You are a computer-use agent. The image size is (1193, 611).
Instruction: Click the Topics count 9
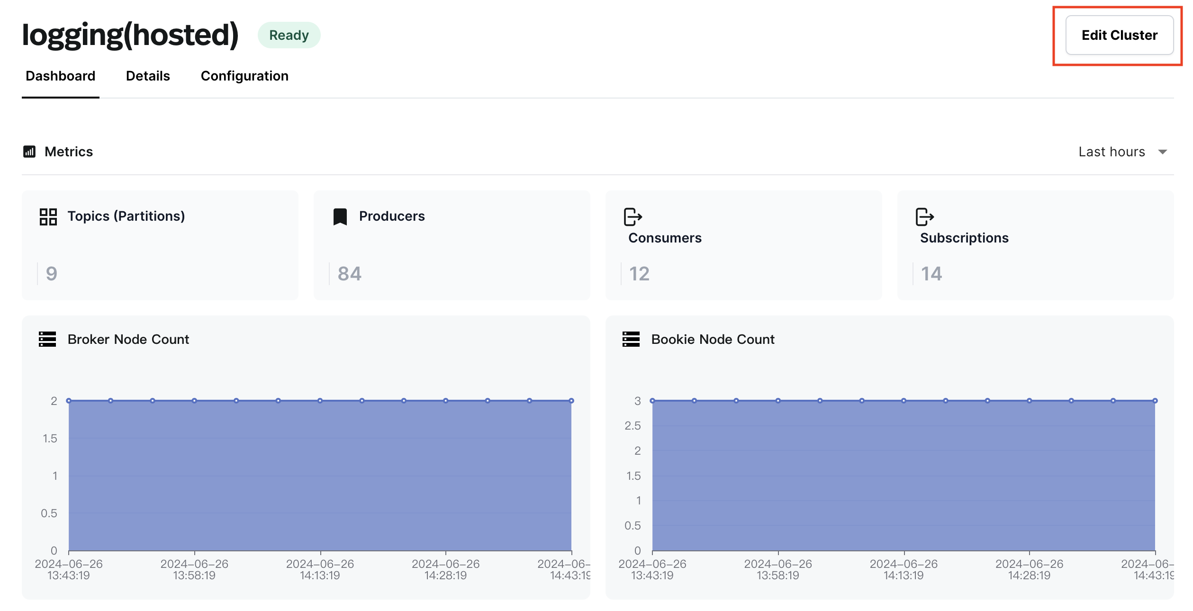coord(52,274)
